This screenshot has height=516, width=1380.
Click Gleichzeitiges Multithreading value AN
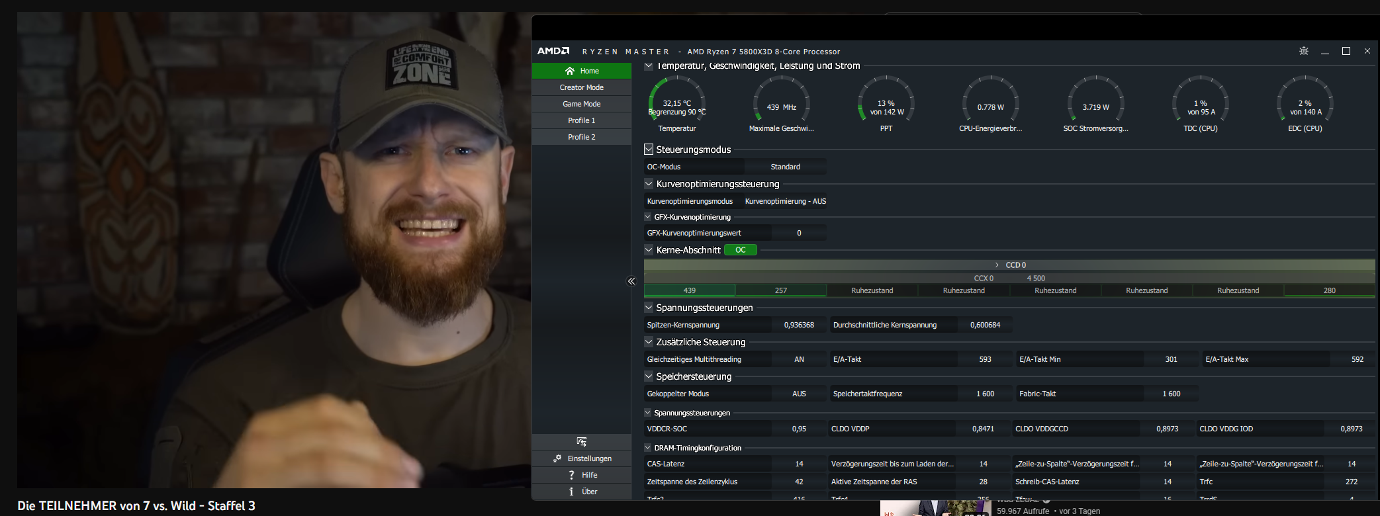799,359
